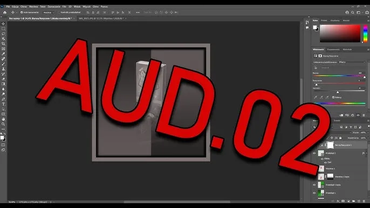Click the Barwa hue slider handle
The height and width of the screenshot is (208, 370).
pos(365,77)
